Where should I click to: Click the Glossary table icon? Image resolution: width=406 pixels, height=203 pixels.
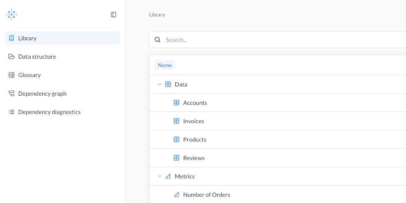coord(11,75)
